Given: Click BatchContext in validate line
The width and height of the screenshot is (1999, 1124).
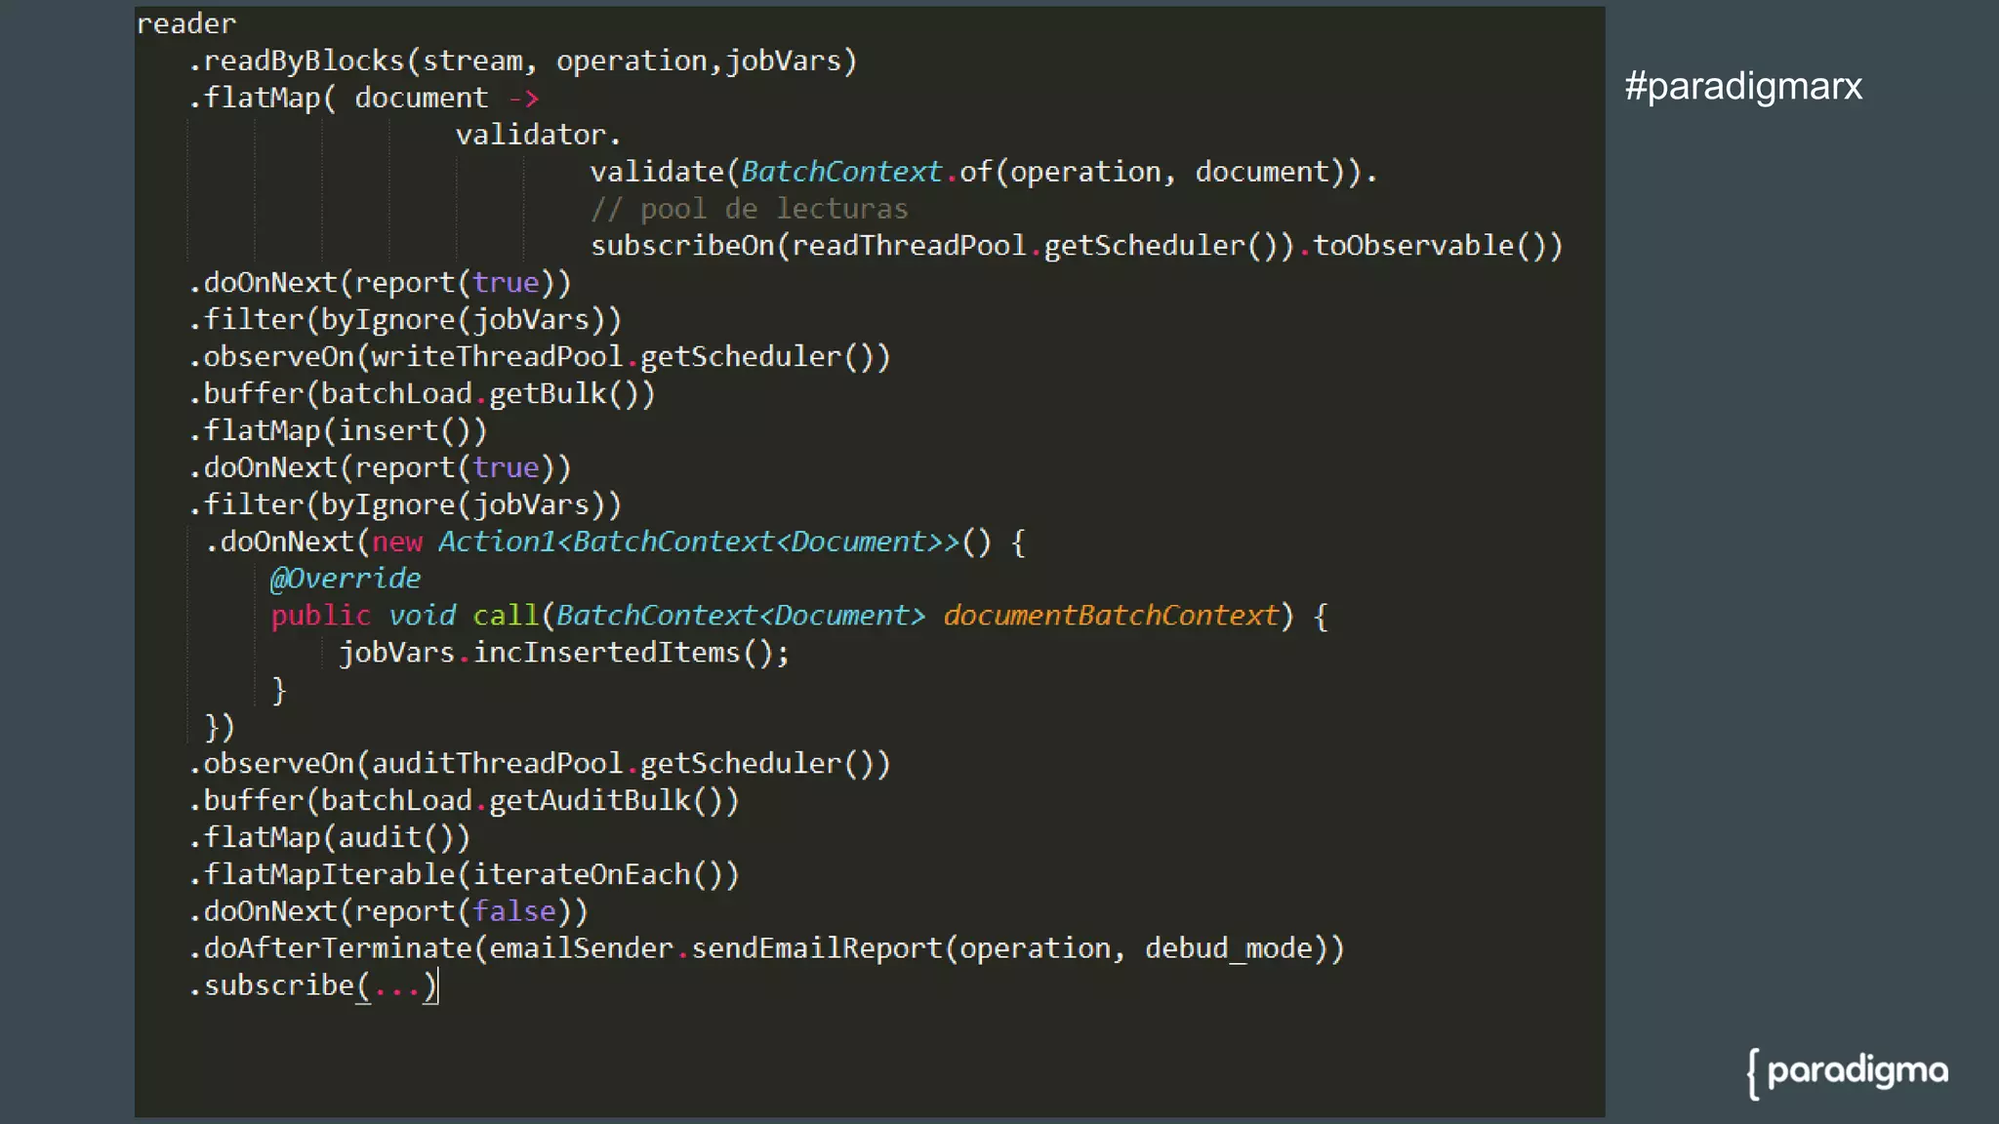Looking at the screenshot, I should pyautogui.click(x=840, y=172).
